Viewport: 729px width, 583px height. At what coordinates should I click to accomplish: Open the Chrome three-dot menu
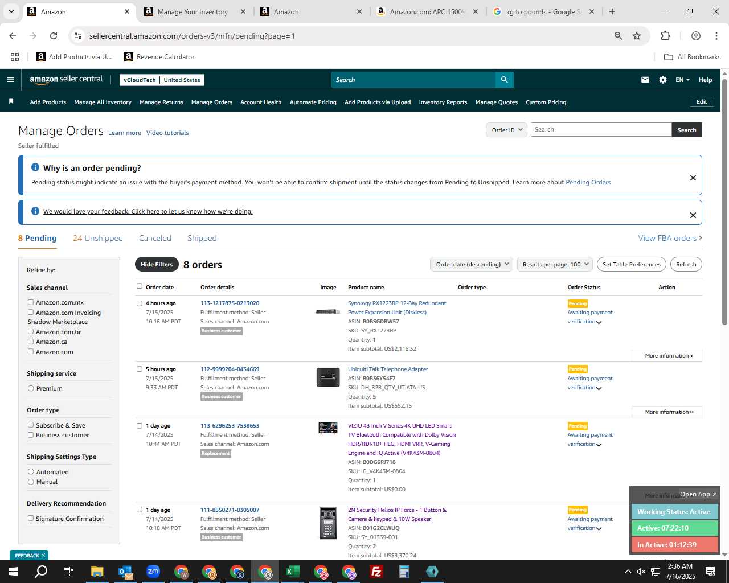[716, 36]
